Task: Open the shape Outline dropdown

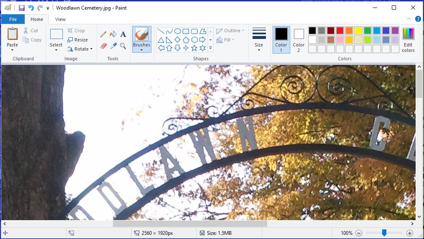Action: pyautogui.click(x=230, y=31)
